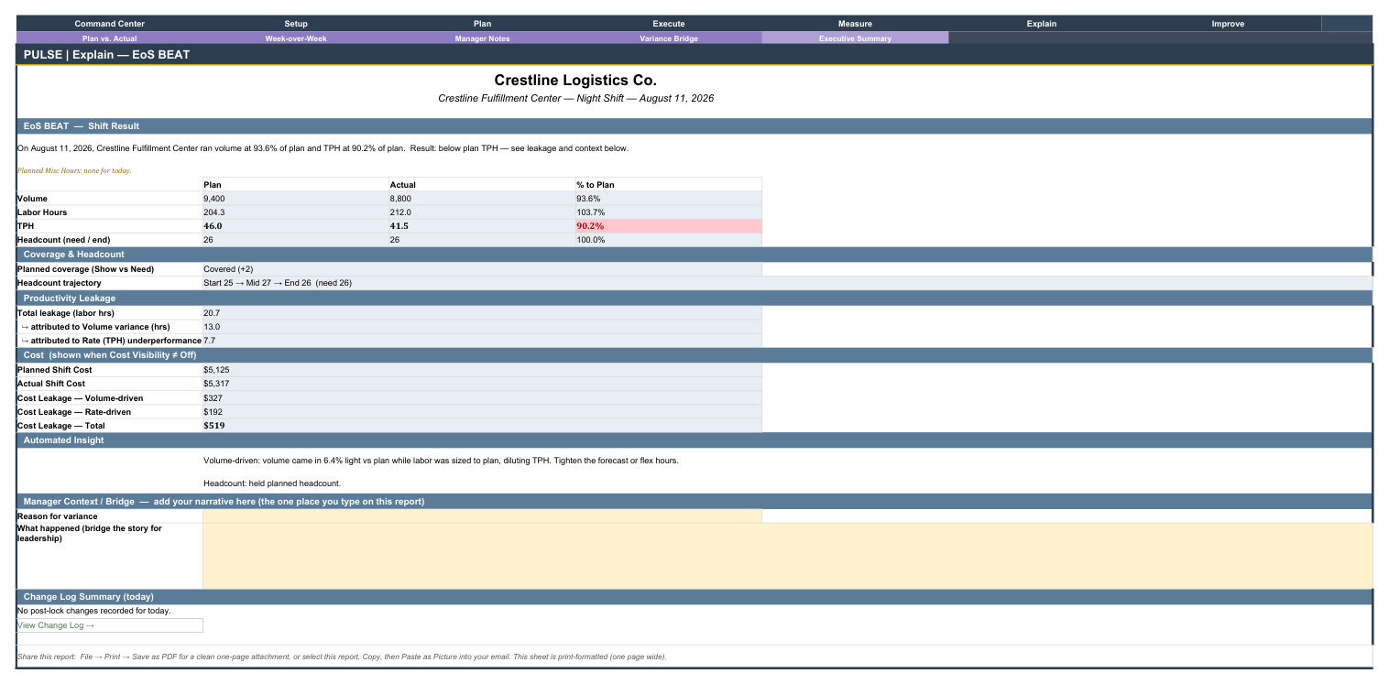Click Rate underperformance hours 7.7
The width and height of the screenshot is (1389, 684).
point(482,341)
